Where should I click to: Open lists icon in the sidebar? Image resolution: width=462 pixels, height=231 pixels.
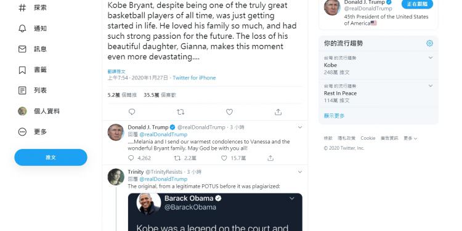click(x=22, y=91)
